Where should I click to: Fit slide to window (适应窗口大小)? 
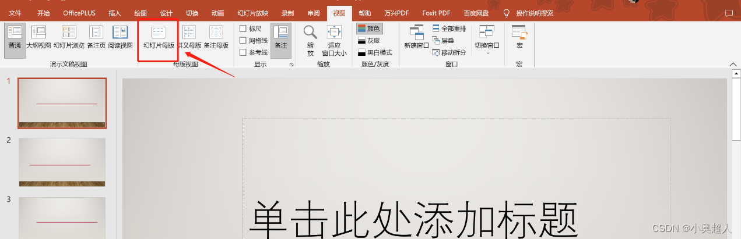coord(334,41)
